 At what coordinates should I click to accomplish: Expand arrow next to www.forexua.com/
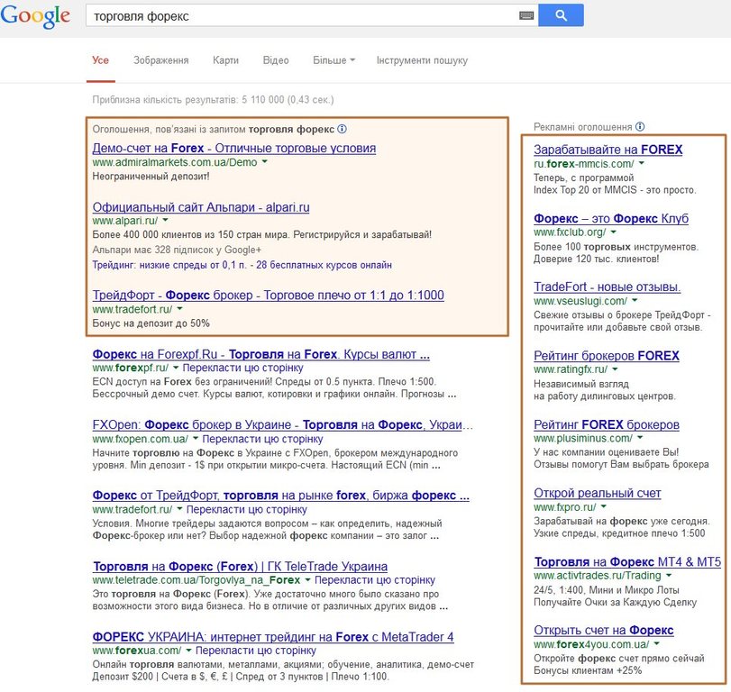188,650
